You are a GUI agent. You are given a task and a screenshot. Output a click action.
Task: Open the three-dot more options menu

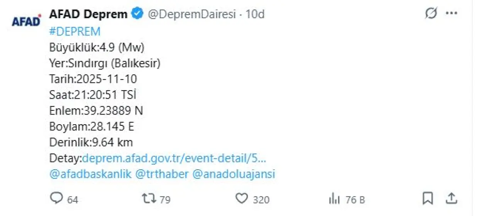click(x=451, y=14)
